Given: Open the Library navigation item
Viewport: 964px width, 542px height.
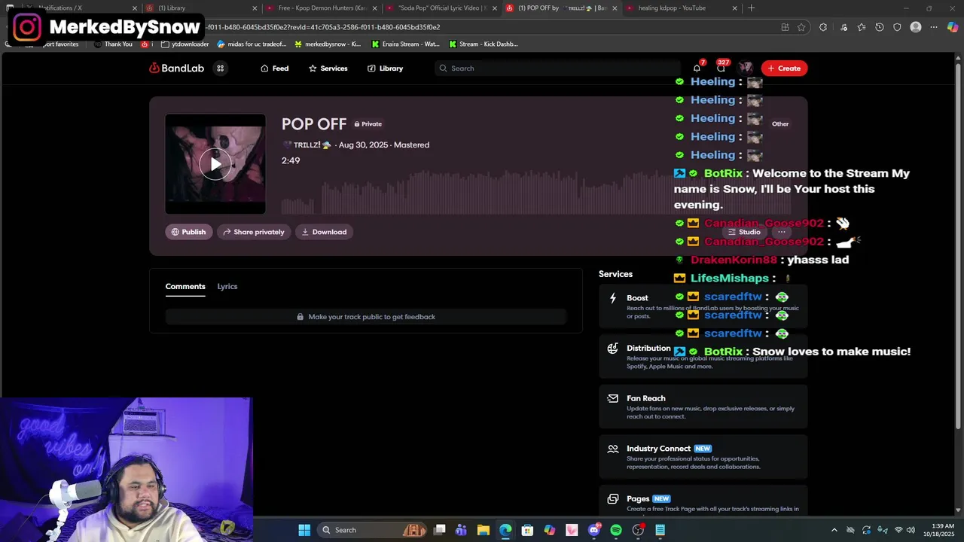Looking at the screenshot, I should [x=385, y=68].
